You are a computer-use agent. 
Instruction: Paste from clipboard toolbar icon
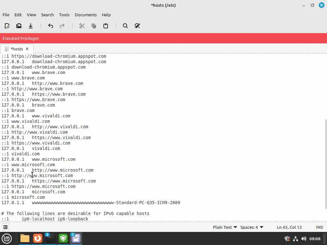coord(106,26)
